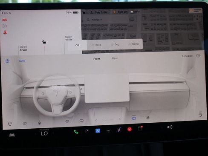Enable Bioweapon Defense Mode icon

coord(148,118)
